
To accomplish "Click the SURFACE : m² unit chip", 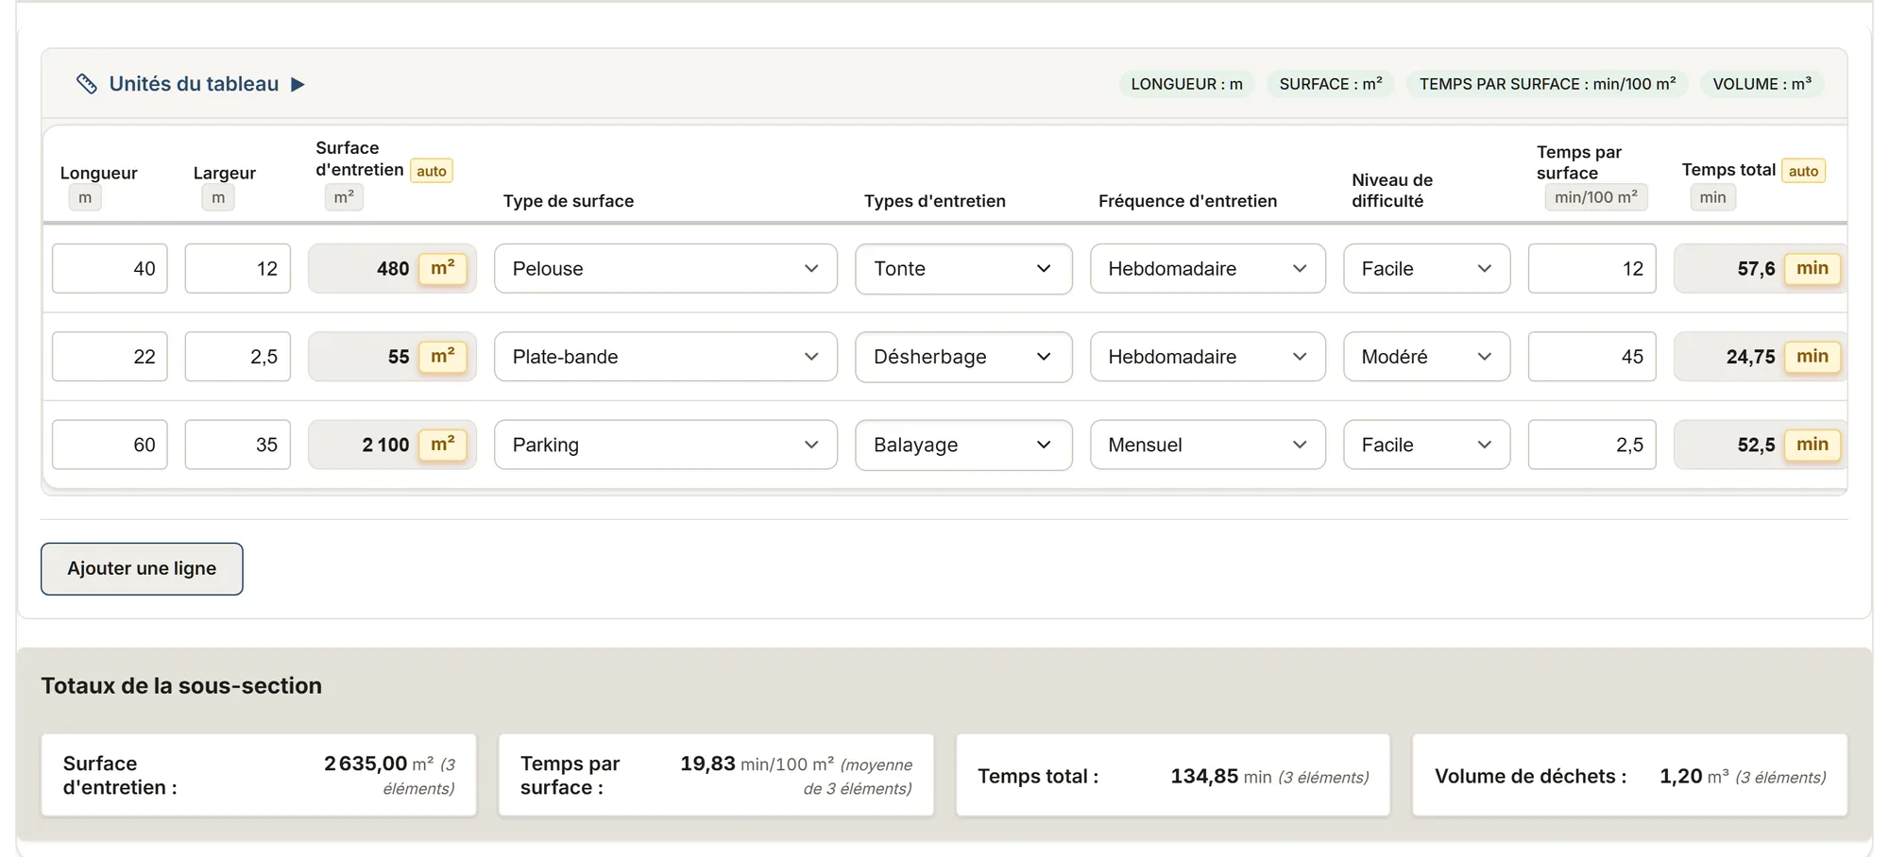I will coord(1331,84).
